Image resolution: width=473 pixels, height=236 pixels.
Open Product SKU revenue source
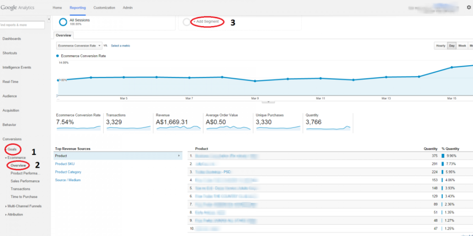[x=65, y=164]
